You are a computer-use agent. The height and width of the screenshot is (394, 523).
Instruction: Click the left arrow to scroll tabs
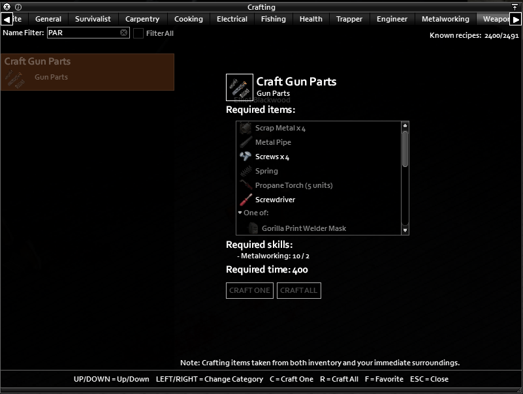point(7,19)
